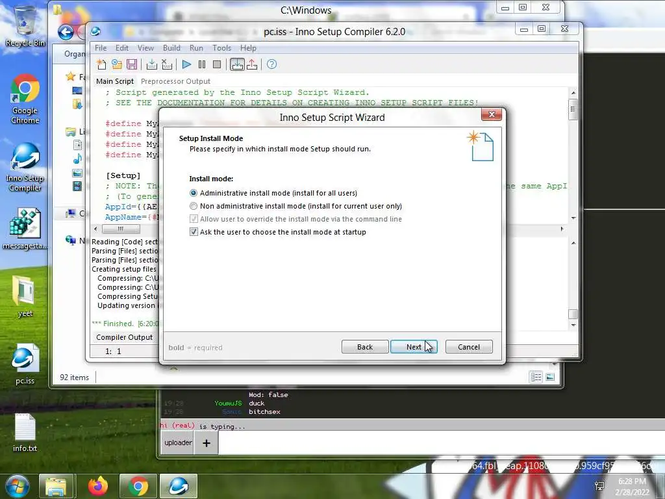665x499 pixels.
Task: Open the File menu
Action: (101, 48)
